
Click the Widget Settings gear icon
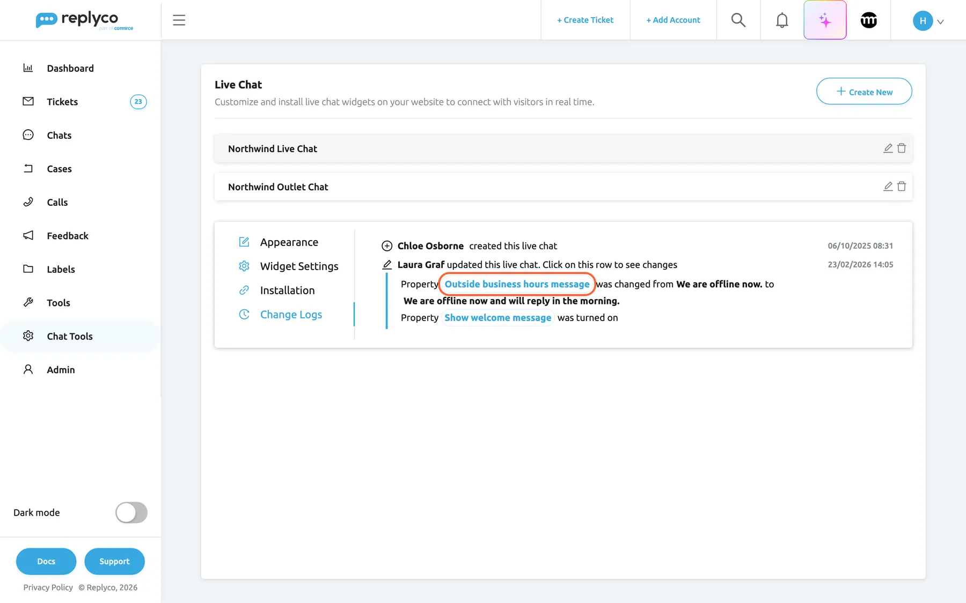click(x=244, y=266)
